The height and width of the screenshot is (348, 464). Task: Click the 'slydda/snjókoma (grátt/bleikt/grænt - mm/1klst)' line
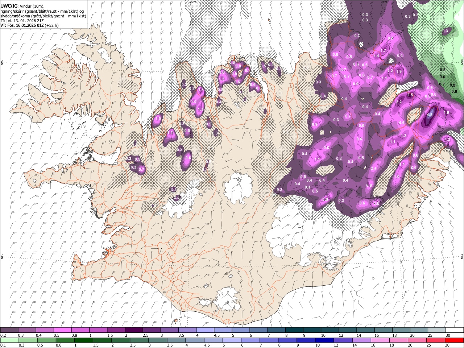[43, 16]
